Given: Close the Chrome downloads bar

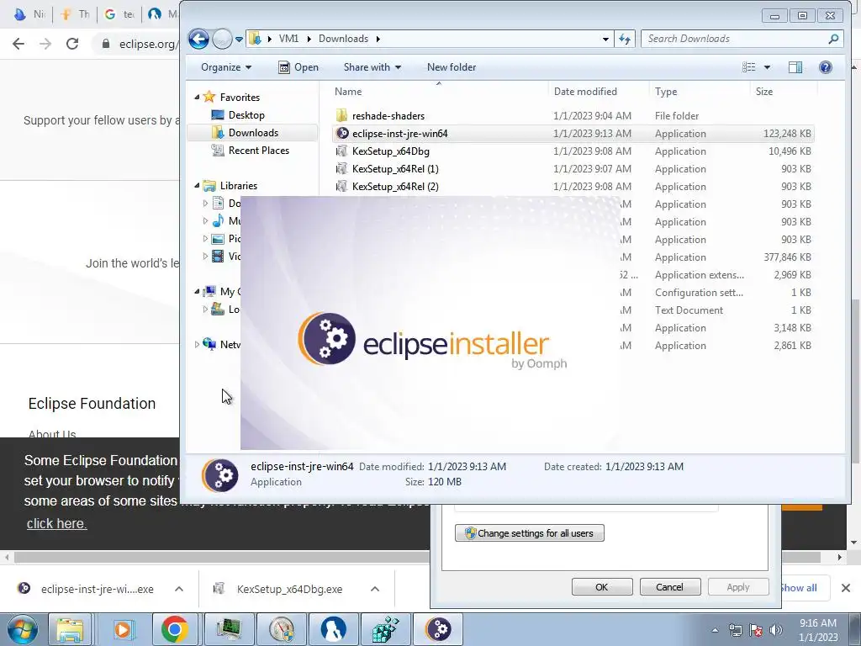Looking at the screenshot, I should (x=846, y=588).
